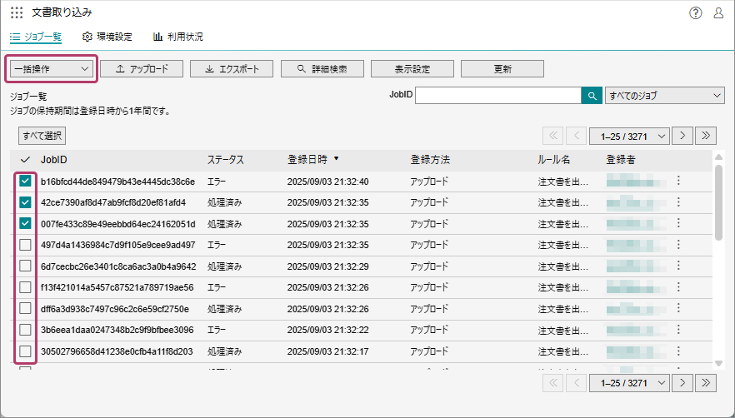Go to next page using top pager arrow
This screenshot has height=418, width=735.
point(683,135)
